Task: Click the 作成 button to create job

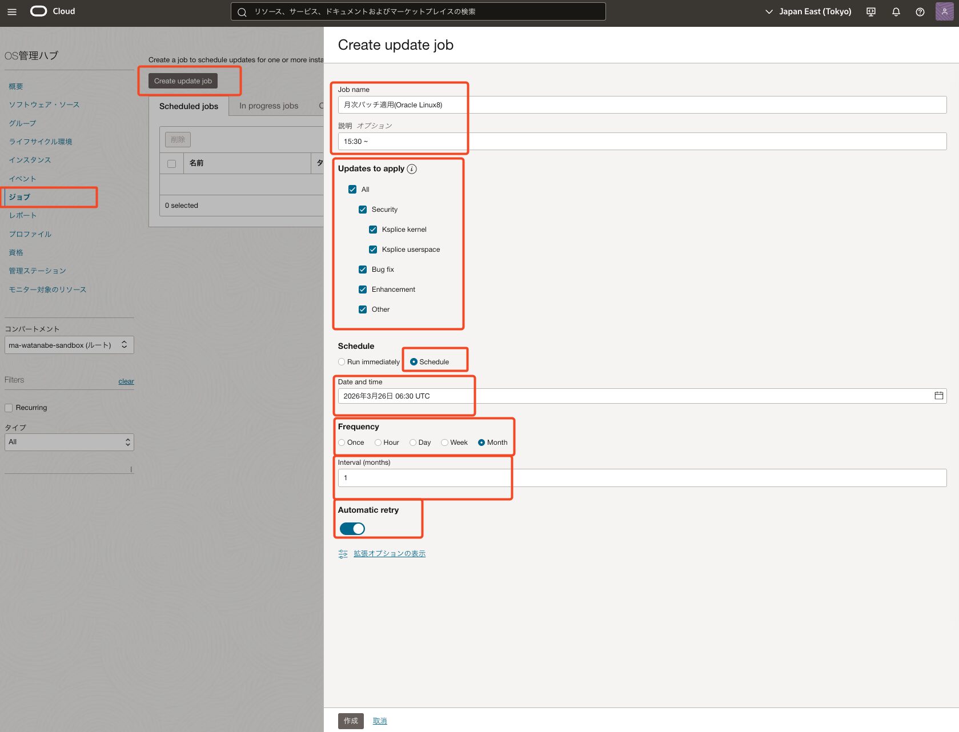Action: click(351, 721)
